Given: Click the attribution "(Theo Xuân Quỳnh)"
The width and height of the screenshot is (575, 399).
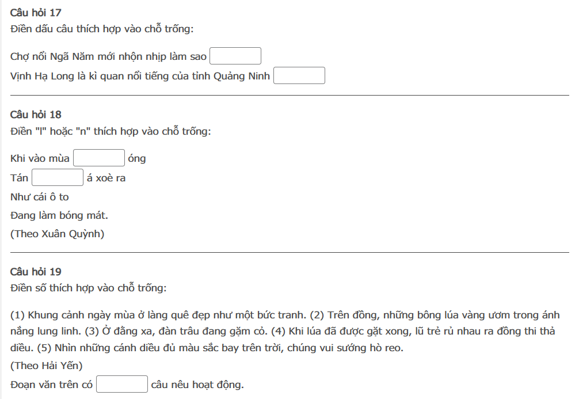Looking at the screenshot, I should point(58,234).
